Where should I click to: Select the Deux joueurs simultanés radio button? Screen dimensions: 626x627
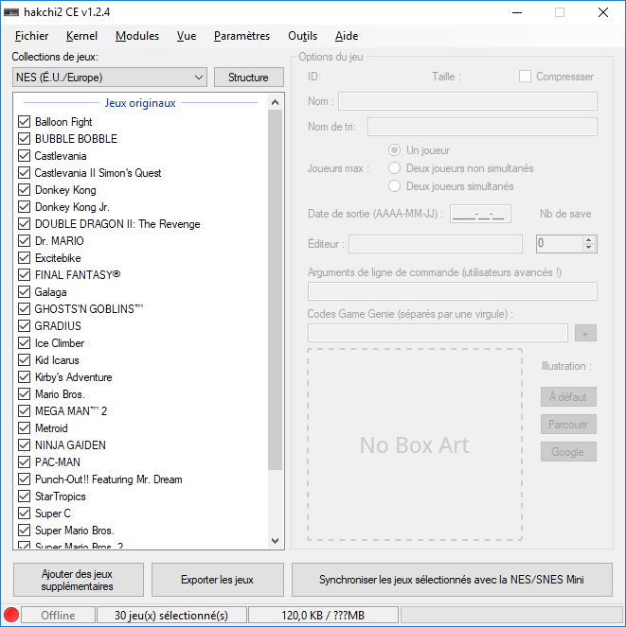(x=395, y=186)
